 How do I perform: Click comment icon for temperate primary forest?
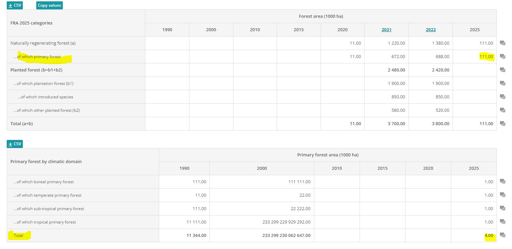coord(502,195)
